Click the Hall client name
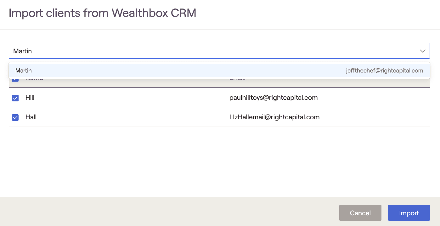440x226 pixels. (x=31, y=117)
